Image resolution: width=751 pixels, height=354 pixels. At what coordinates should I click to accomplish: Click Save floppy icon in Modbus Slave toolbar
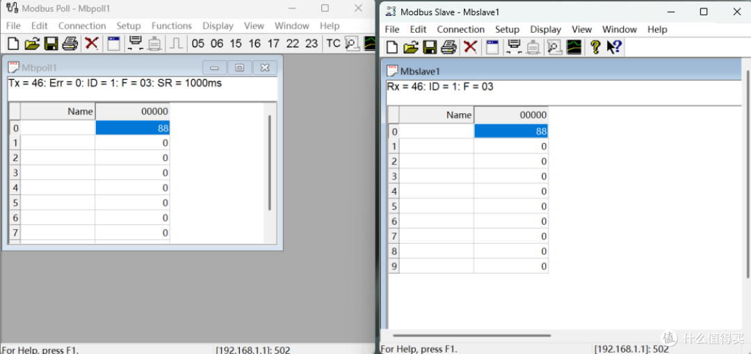[430, 47]
